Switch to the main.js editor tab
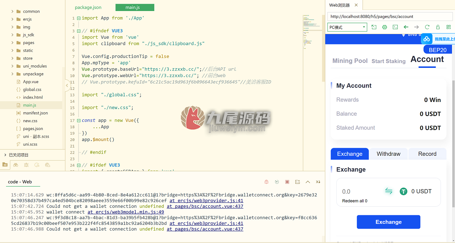The height and width of the screenshot is (243, 455). 135,8
